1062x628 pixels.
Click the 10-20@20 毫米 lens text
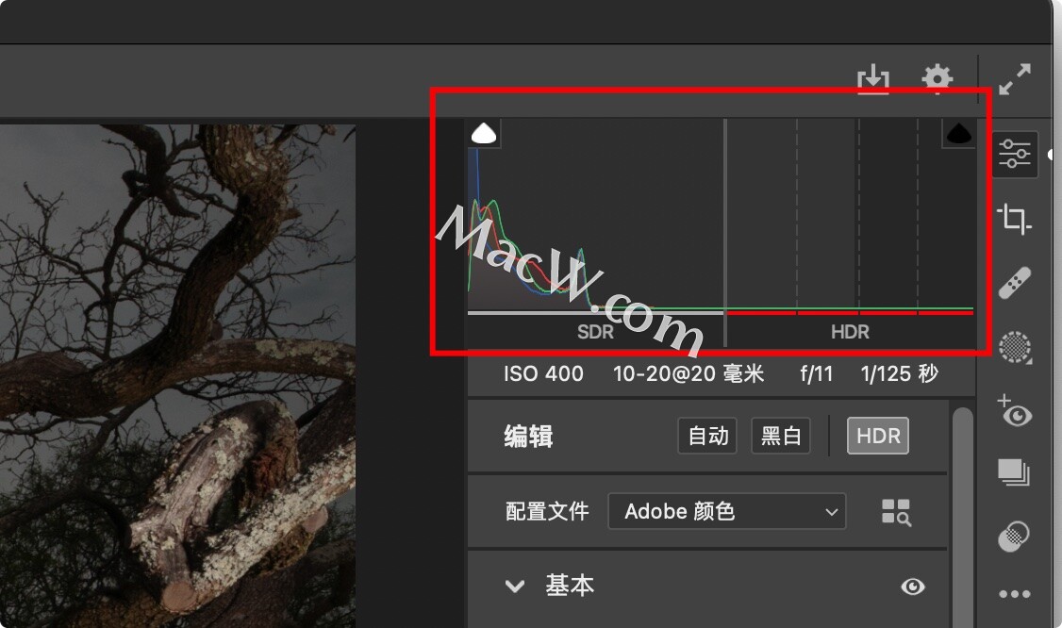click(x=689, y=373)
